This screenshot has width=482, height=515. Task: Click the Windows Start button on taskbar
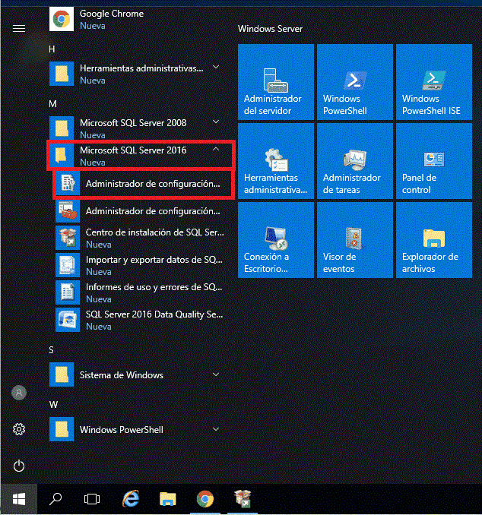pyautogui.click(x=19, y=499)
